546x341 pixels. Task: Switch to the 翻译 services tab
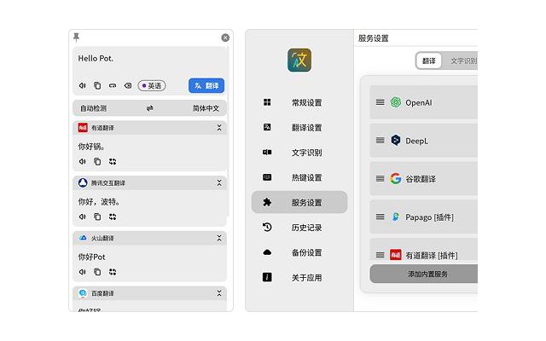[x=428, y=61]
